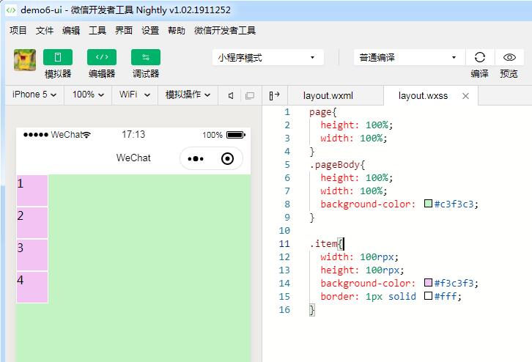Open the iPhone 5 device dropdown

click(34, 95)
